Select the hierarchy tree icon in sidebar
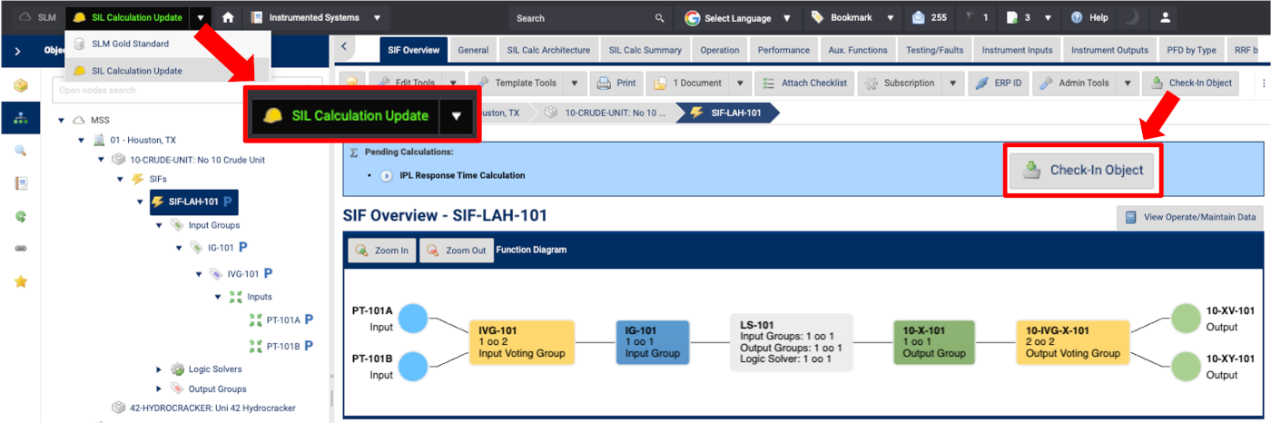Viewport: 1271px width, 423px height. (x=21, y=118)
